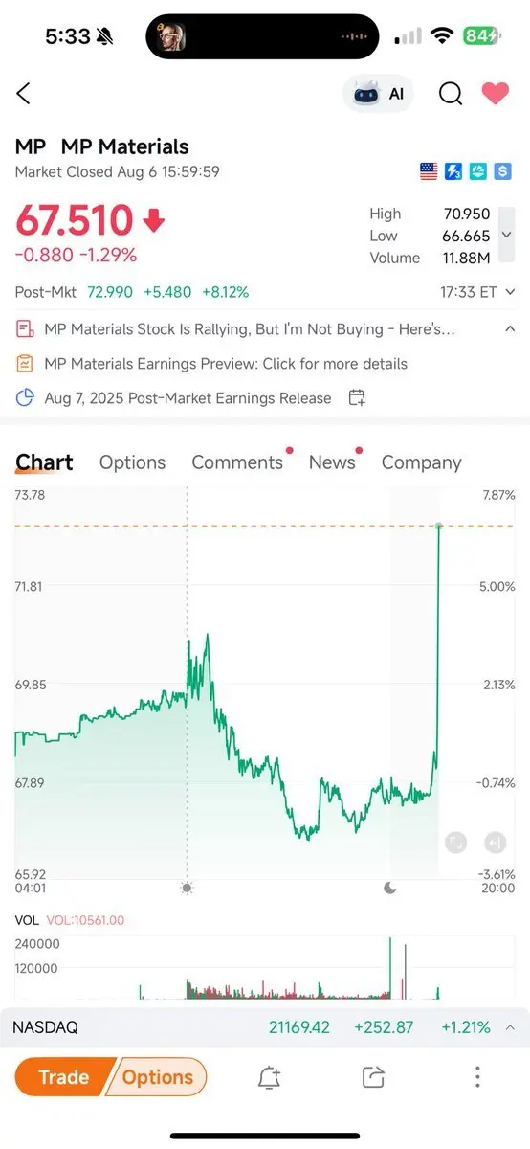
Task: Tap the orange Trade button
Action: pos(63,1077)
